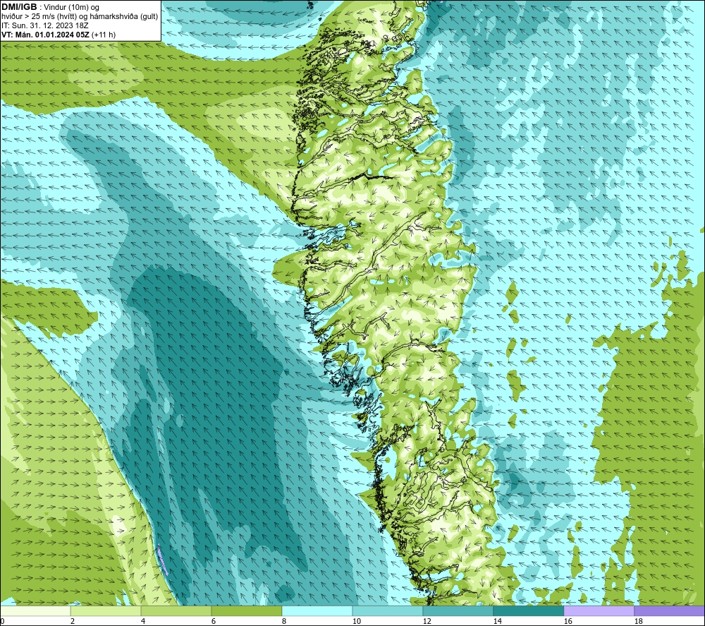Click the 'hviður > 25 m/s' legend line
This screenshot has height=626, width=705.
[x=80, y=16]
